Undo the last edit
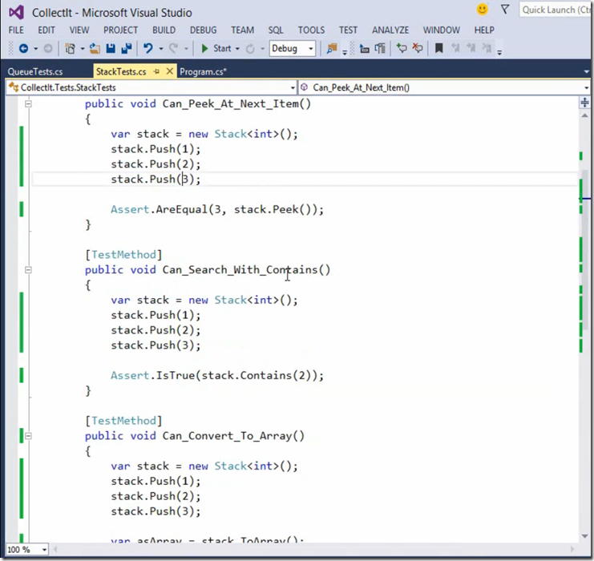The height and width of the screenshot is (561, 594). tap(148, 48)
